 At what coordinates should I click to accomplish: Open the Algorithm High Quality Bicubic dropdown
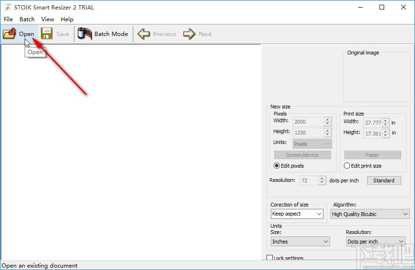point(370,214)
